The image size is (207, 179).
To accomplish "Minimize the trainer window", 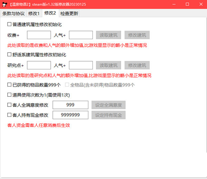I will pos(174,4).
